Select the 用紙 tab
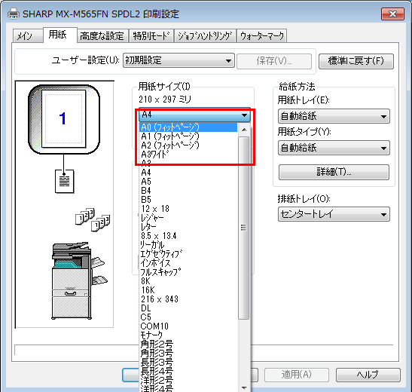This screenshot has width=412, height=392. pyautogui.click(x=60, y=35)
